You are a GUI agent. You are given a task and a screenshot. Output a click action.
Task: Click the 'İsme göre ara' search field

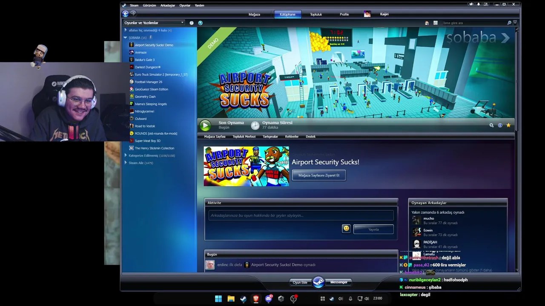[x=473, y=23]
